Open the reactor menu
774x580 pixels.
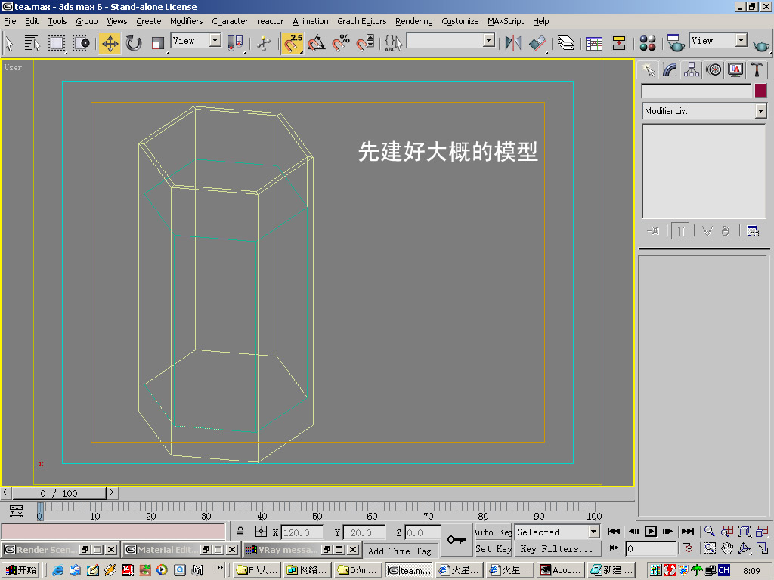point(270,21)
